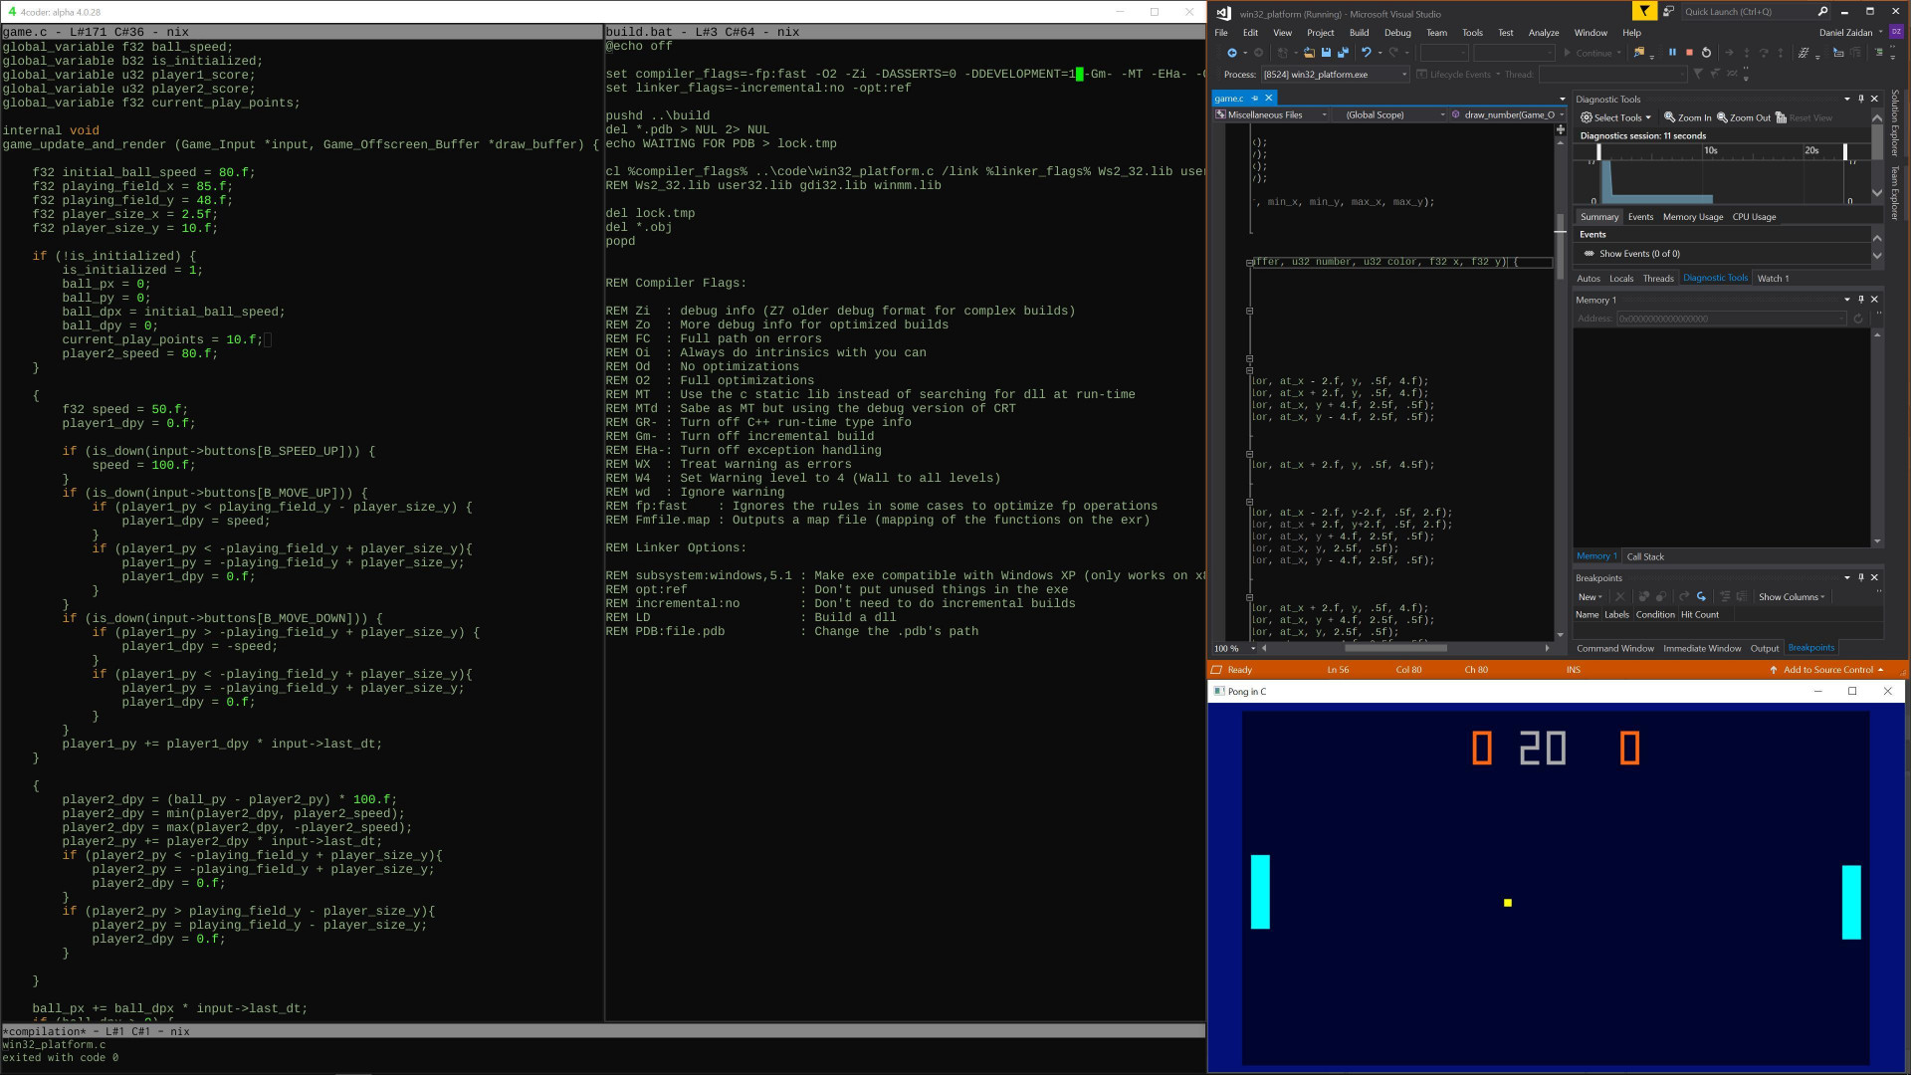The height and width of the screenshot is (1075, 1911).
Task: Open the Miscellaneous Files project dropdown
Action: point(1272,114)
